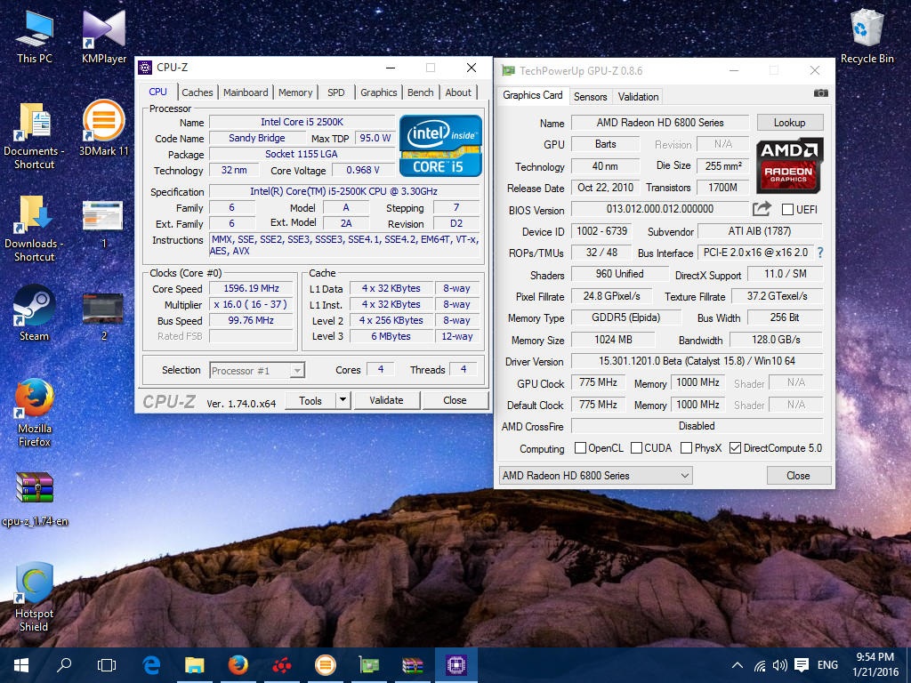The height and width of the screenshot is (683, 911).
Task: Open Windows Start menu
Action: pos(21,665)
